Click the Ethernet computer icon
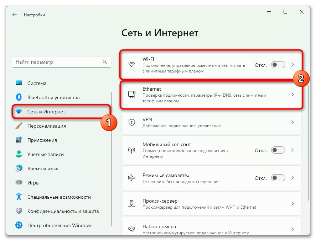 tap(132, 95)
